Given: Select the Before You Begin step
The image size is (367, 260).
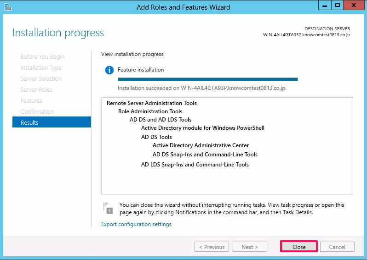Looking at the screenshot, I should (43, 57).
